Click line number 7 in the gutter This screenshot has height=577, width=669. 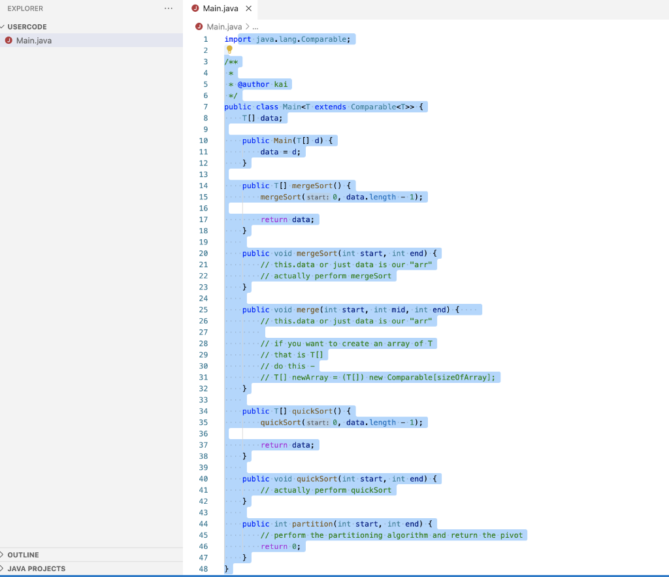click(206, 107)
